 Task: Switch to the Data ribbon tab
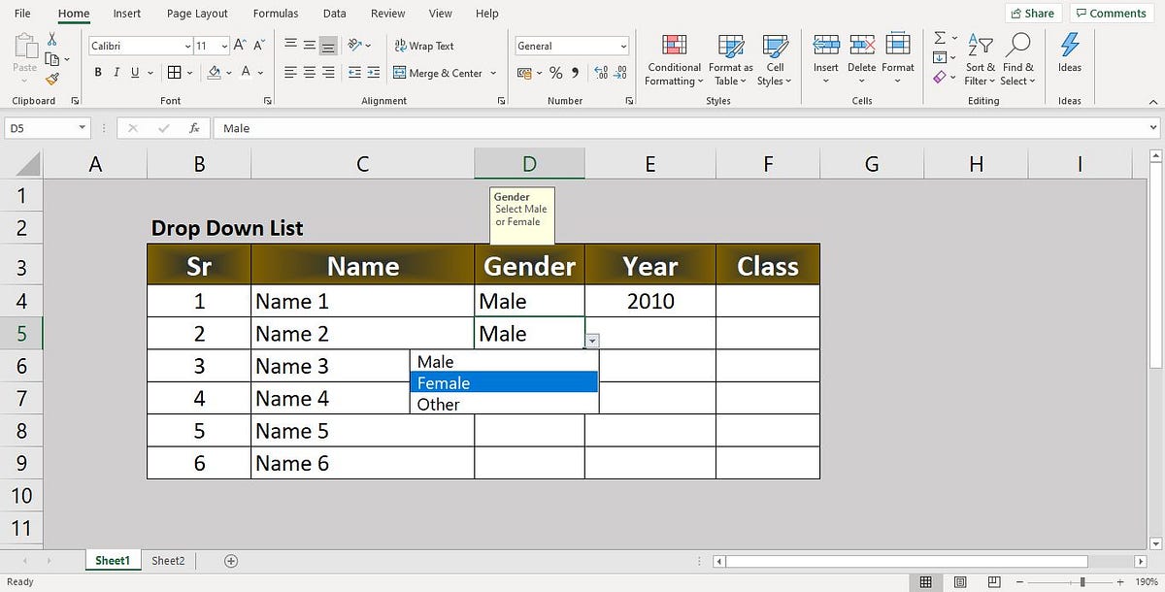pyautogui.click(x=334, y=13)
